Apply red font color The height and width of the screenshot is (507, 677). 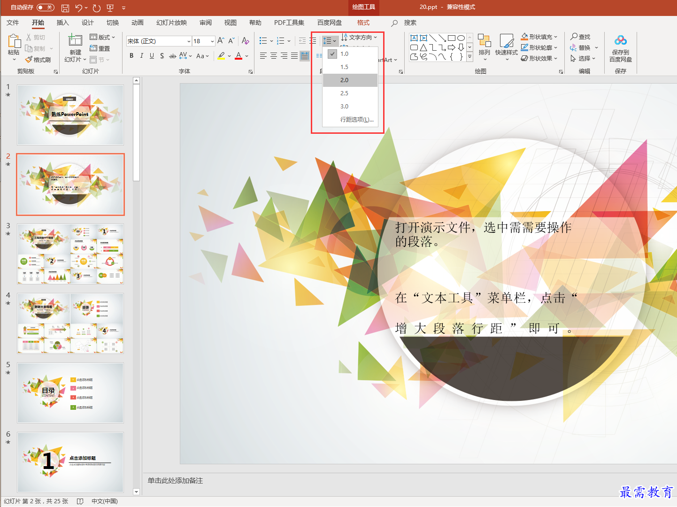tap(238, 56)
